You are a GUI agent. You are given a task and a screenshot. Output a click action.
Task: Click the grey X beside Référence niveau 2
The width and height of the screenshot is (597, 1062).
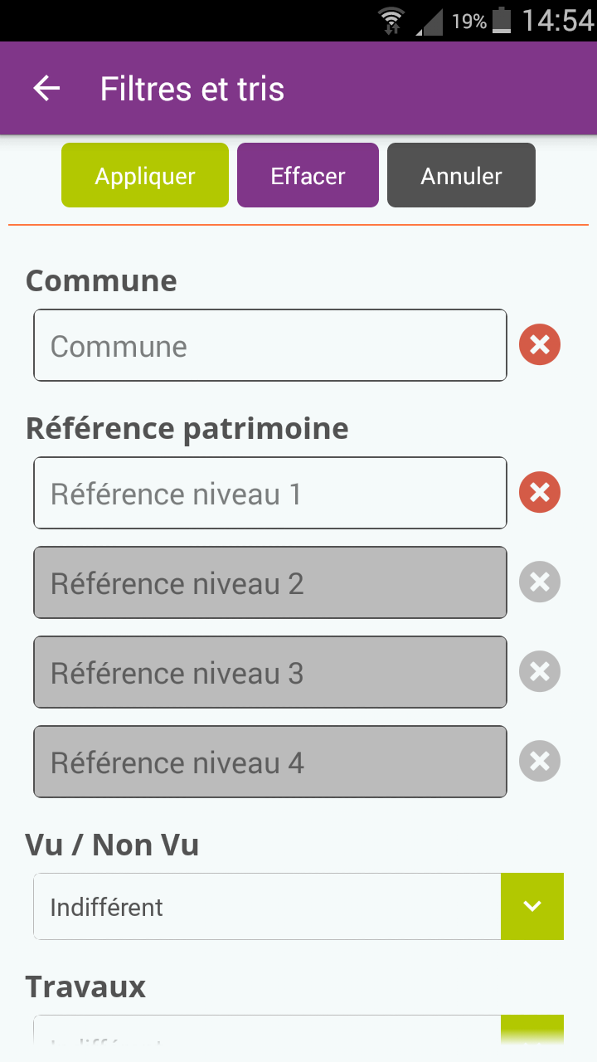coord(540,582)
